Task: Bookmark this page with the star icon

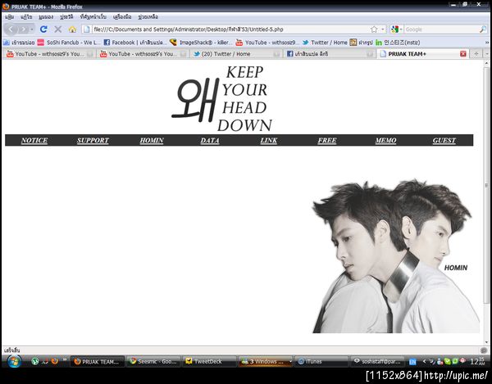Action: point(374,29)
